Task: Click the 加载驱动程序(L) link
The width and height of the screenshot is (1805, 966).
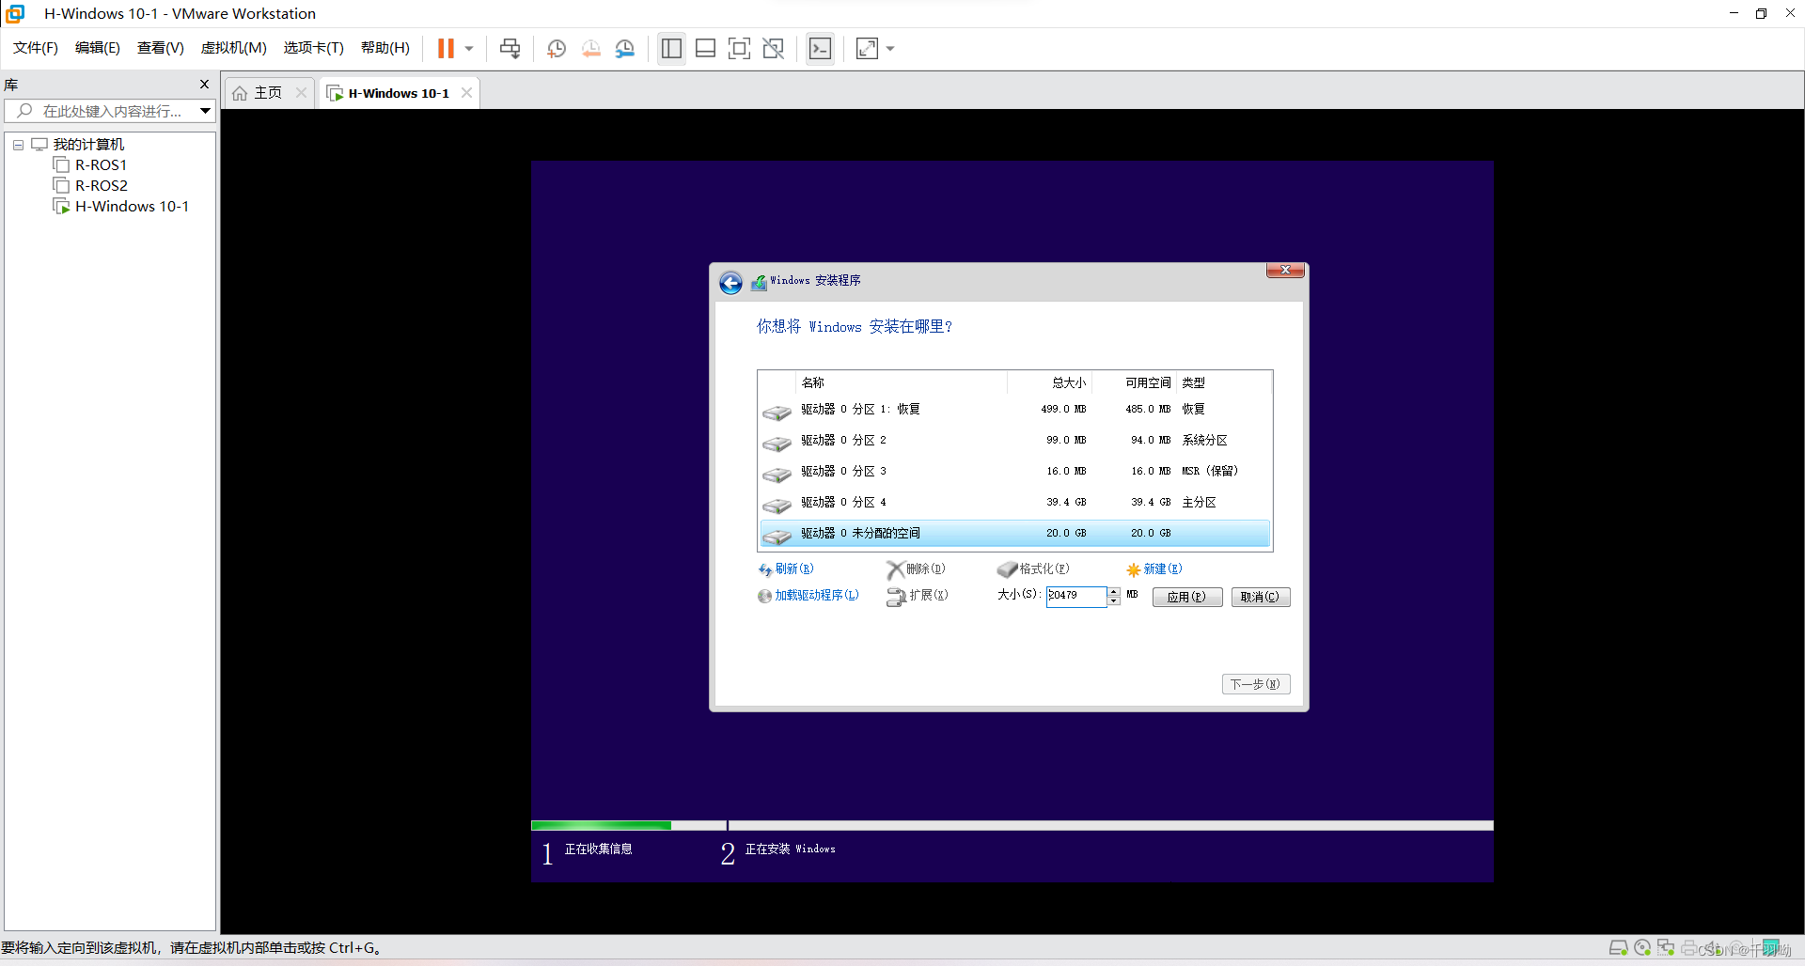Action: tap(808, 596)
